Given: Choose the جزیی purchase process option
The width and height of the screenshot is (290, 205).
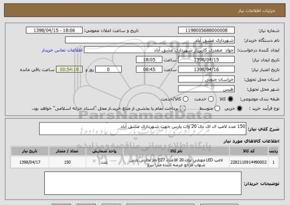Looking at the screenshot, I should pyautogui.click(x=239, y=108).
